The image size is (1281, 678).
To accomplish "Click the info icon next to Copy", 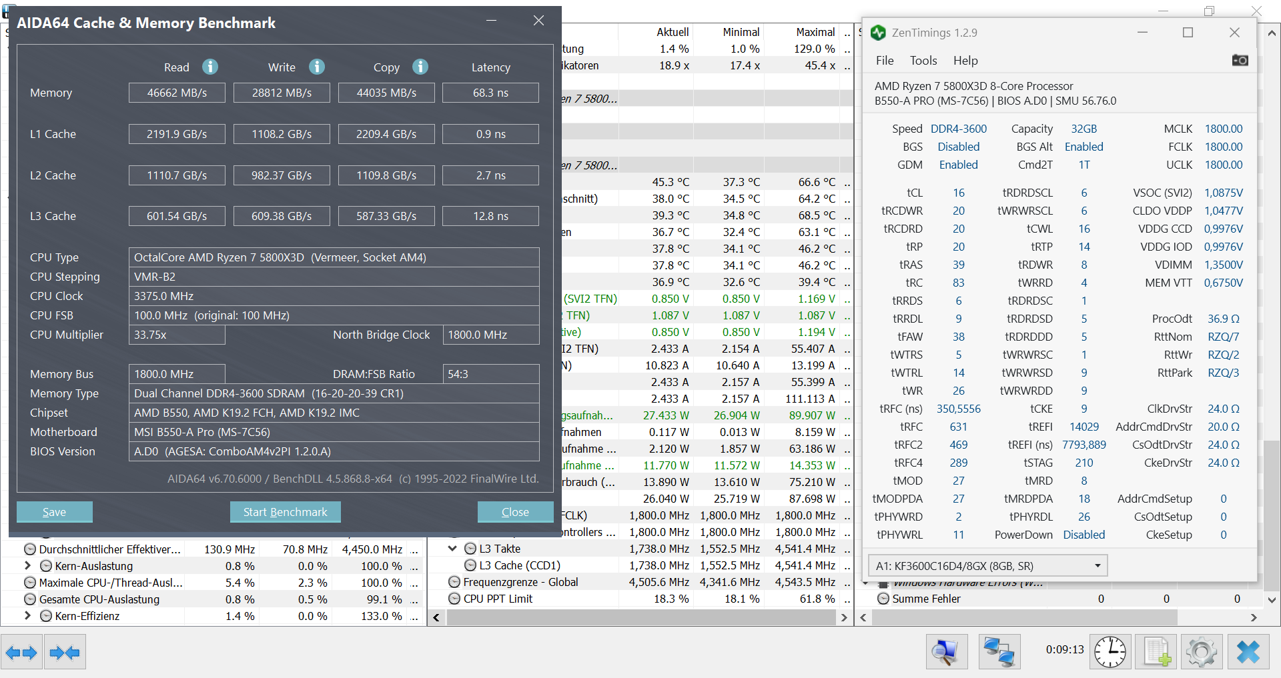I will point(420,67).
